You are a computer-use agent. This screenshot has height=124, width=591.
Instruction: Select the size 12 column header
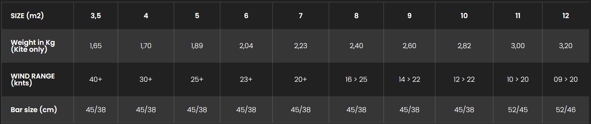point(566,15)
